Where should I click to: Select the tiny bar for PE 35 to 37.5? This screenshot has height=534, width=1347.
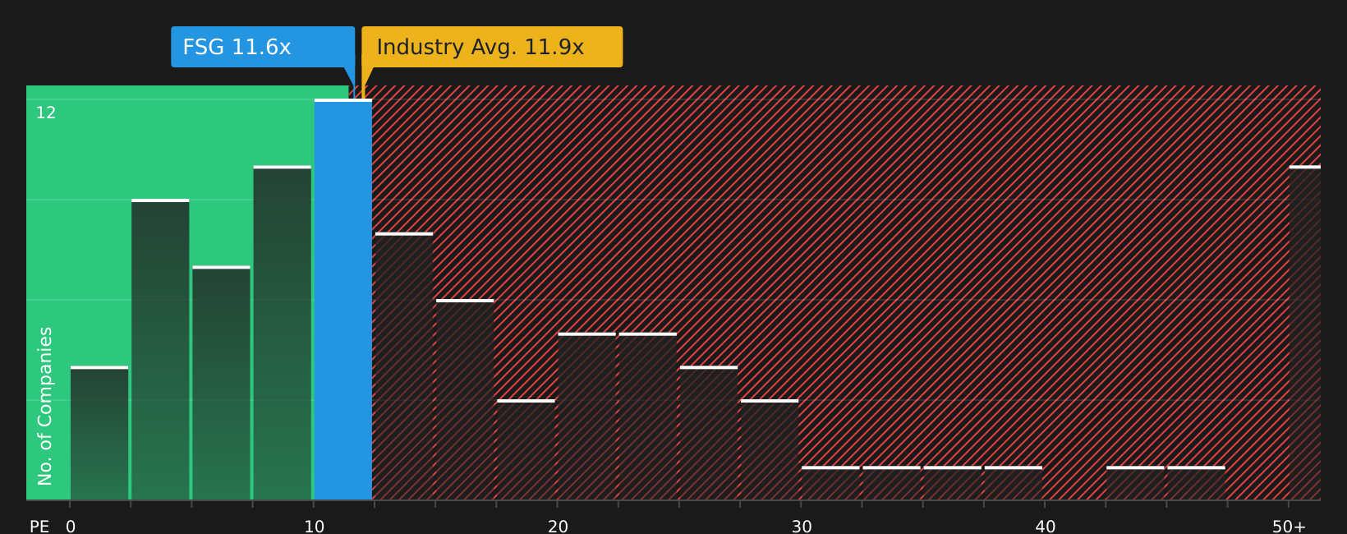point(953,483)
